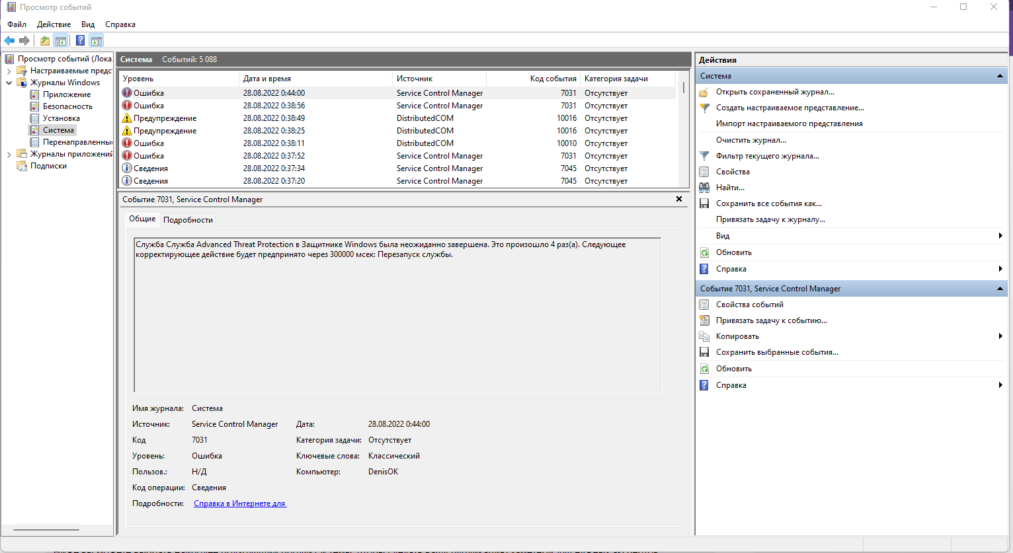Screen dimensions: 1013x553
Task: Select the Подписки tree item
Action: click(x=48, y=166)
